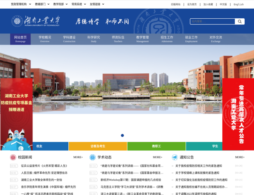Screen dimensions: 254x195
Task: Click the 教职工 green button
Action: pyautogui.click(x=156, y=146)
